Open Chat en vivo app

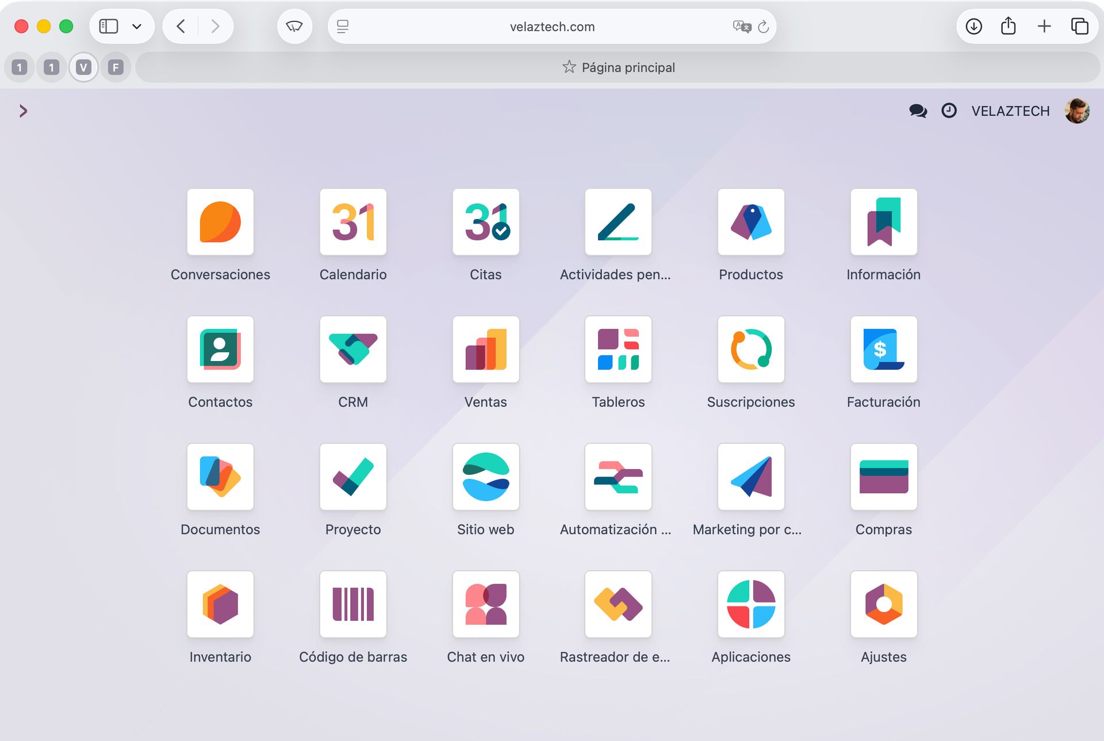485,604
